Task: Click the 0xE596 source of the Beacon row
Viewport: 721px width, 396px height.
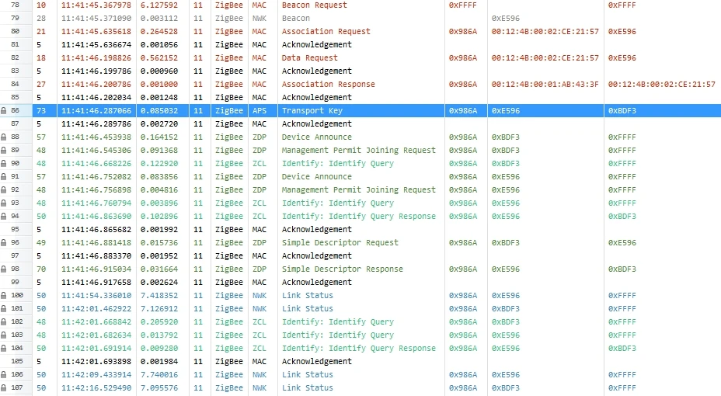Action: (x=505, y=19)
